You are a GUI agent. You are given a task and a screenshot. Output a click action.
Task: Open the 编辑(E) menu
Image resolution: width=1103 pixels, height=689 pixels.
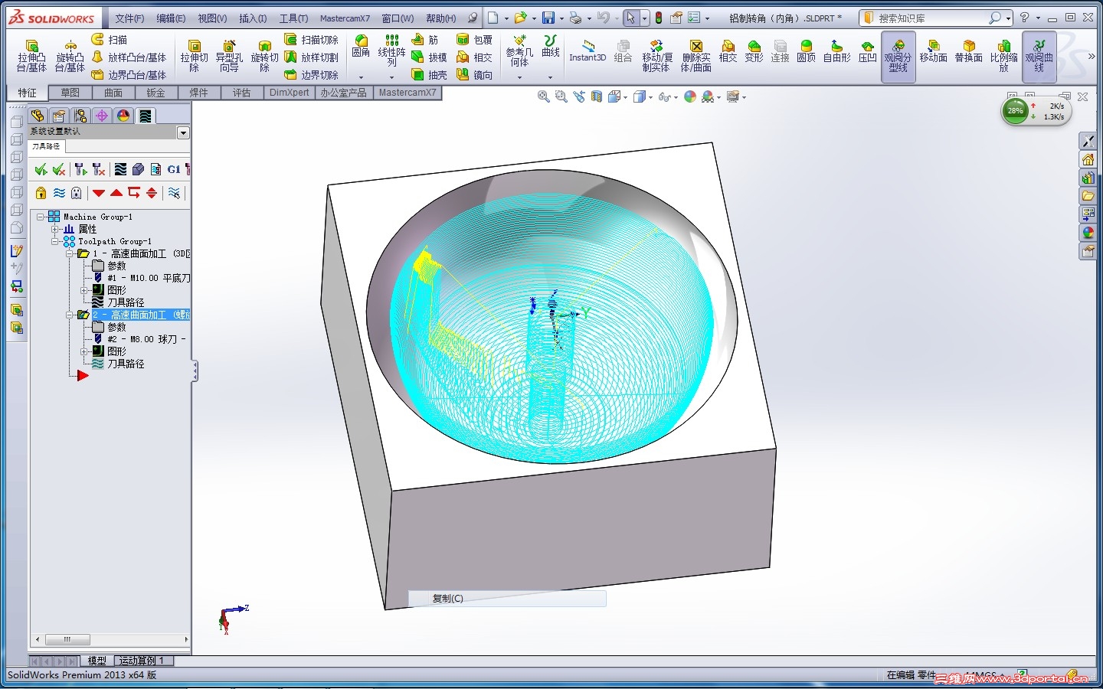coord(171,18)
